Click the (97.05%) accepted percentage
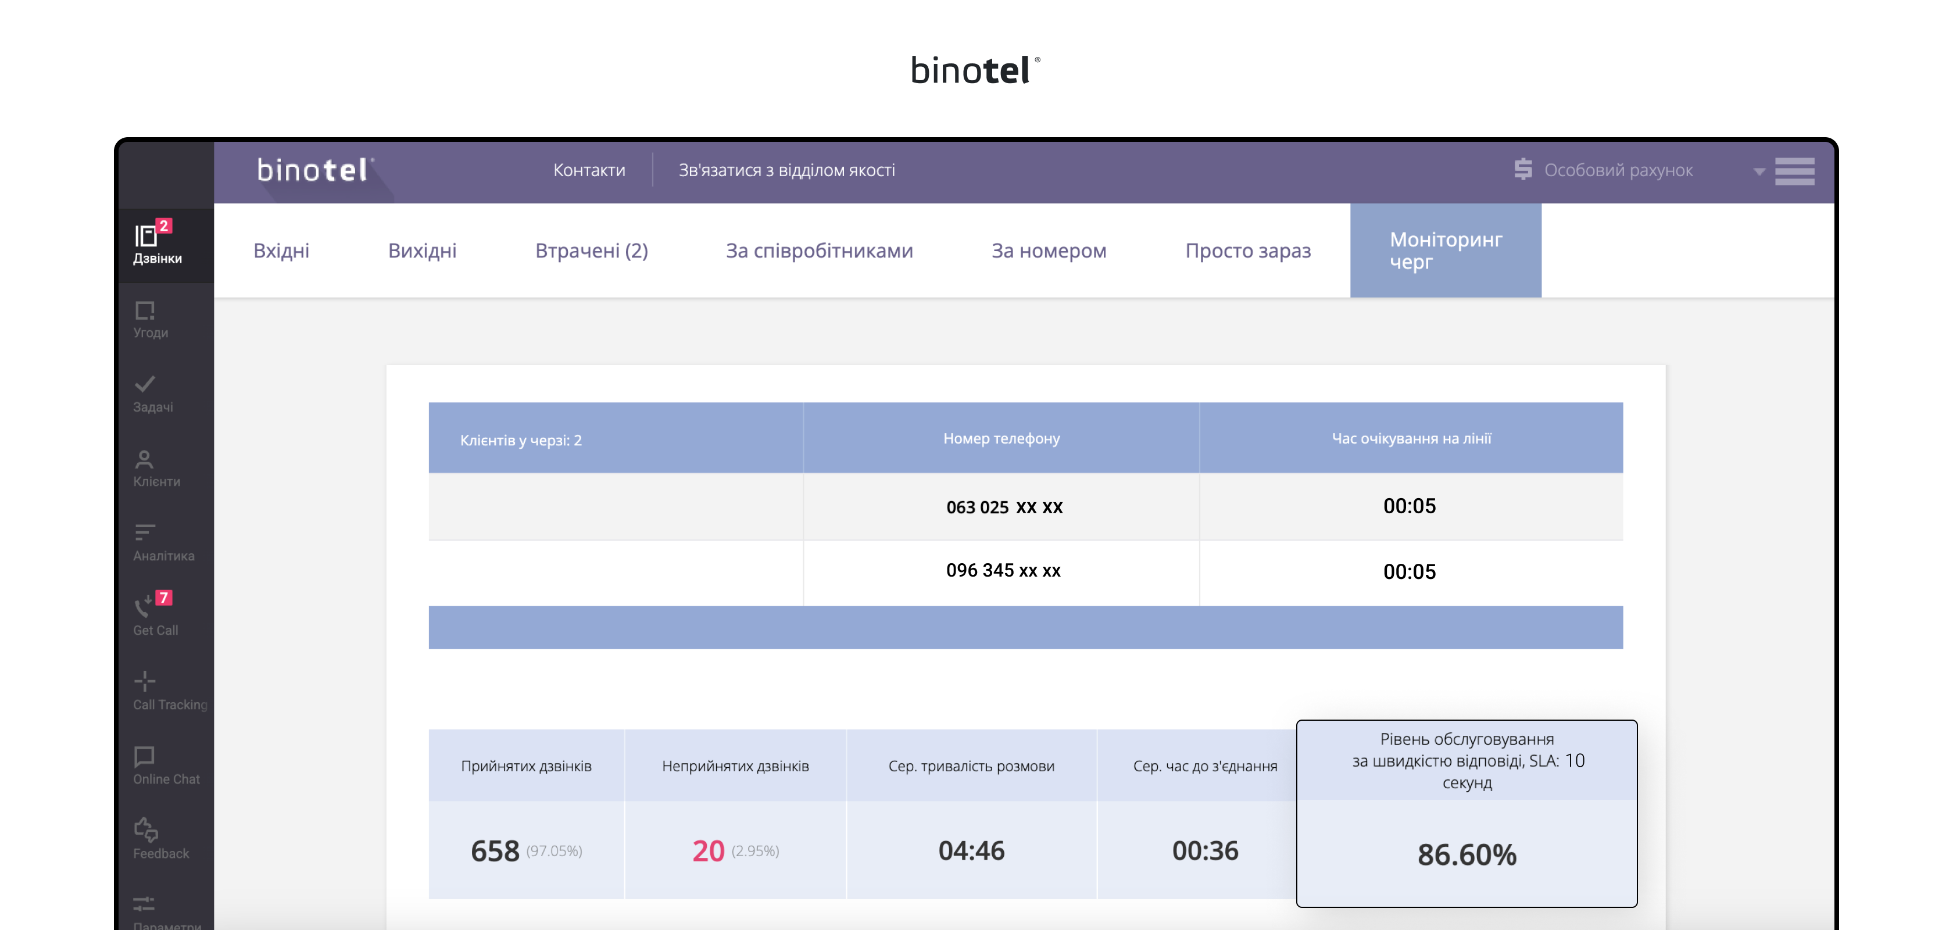The image size is (1953, 930). [554, 851]
